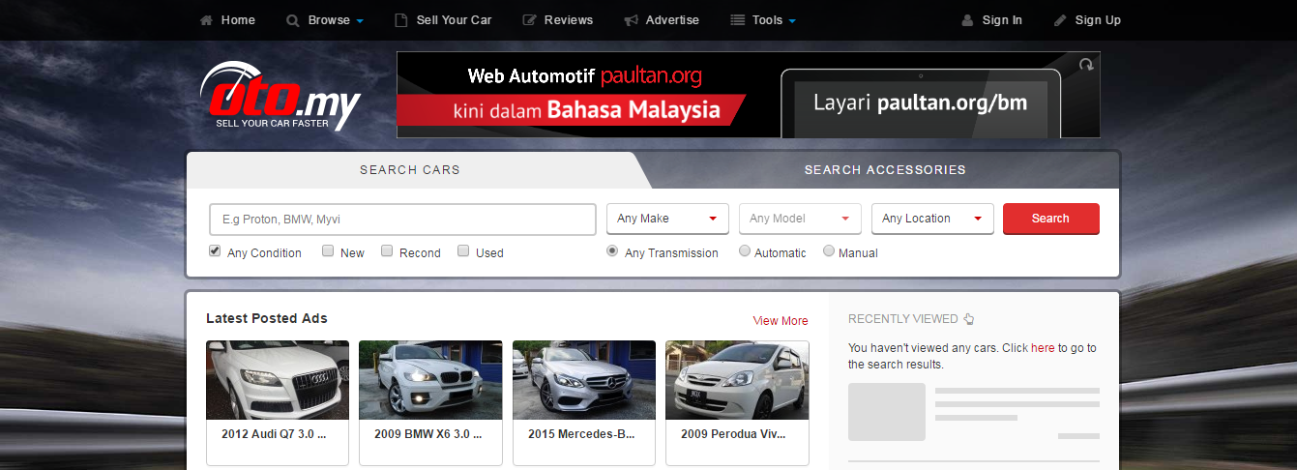Image resolution: width=1297 pixels, height=470 pixels.
Task: Open the 2009 Perodua Viva photo thumbnail
Action: point(737,380)
